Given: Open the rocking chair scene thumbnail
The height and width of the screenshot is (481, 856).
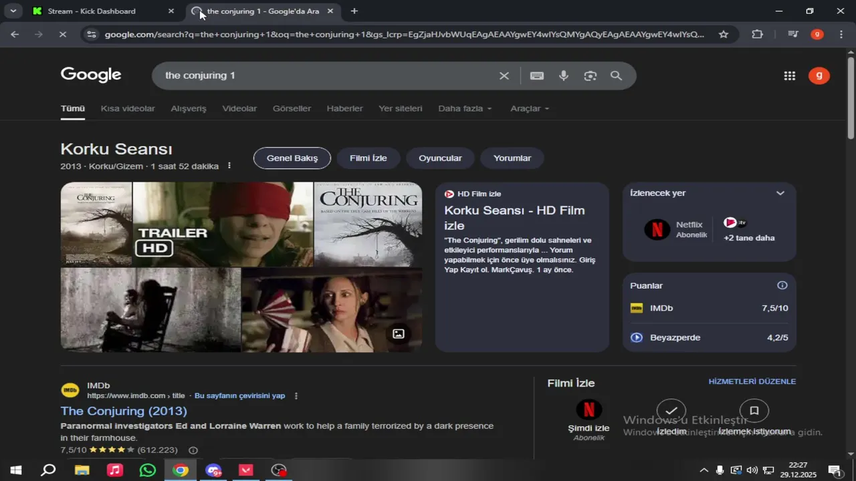Looking at the screenshot, I should (150, 309).
